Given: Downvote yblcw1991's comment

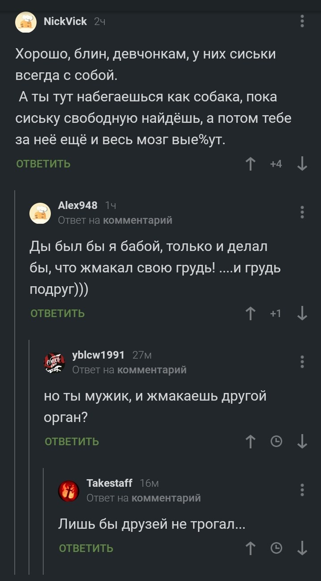Looking at the screenshot, I should pos(302,442).
